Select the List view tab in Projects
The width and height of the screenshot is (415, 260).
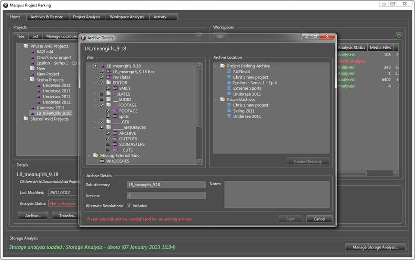[x=35, y=36]
